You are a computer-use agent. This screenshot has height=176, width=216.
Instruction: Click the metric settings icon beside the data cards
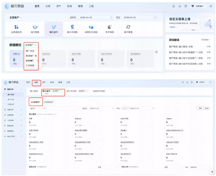click(156, 52)
